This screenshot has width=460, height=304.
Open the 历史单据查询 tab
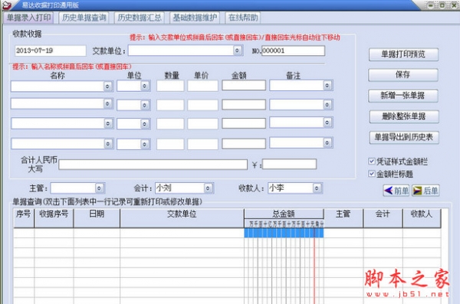click(84, 18)
